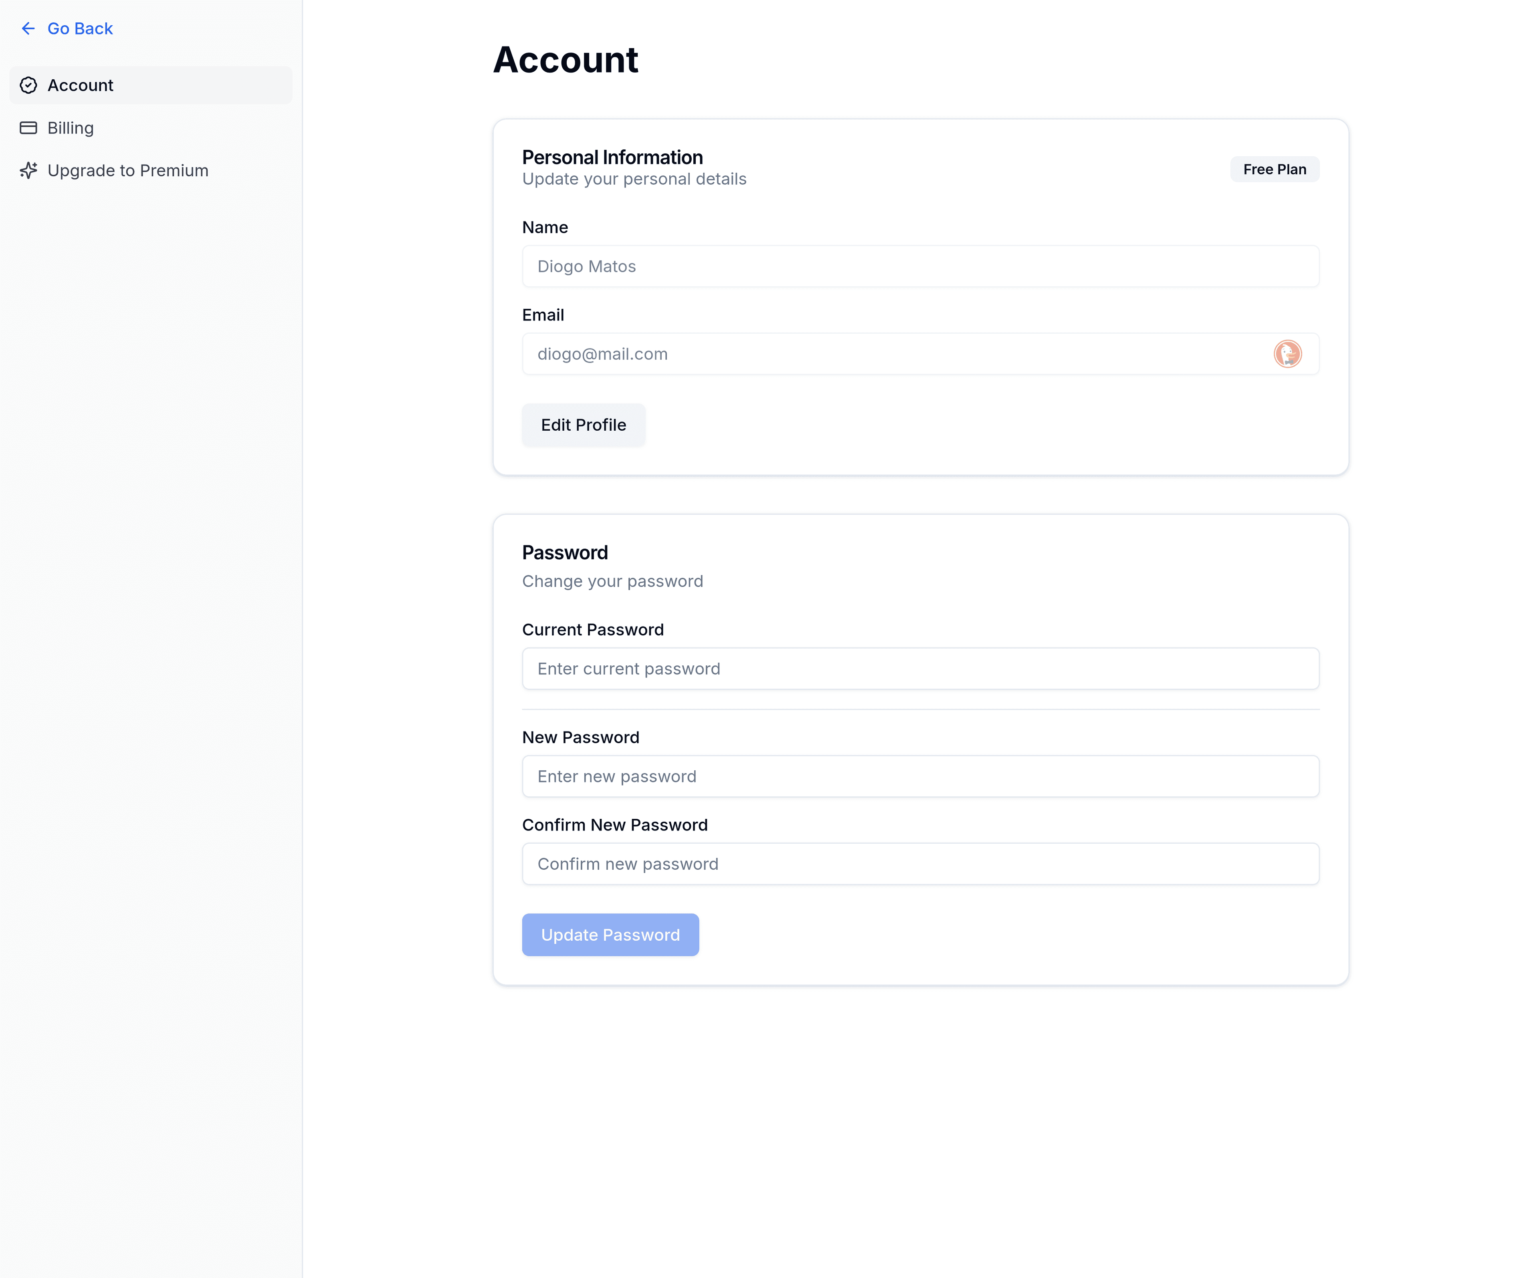Image resolution: width=1539 pixels, height=1278 pixels.
Task: Click the Personal Information heading
Action: 612,157
